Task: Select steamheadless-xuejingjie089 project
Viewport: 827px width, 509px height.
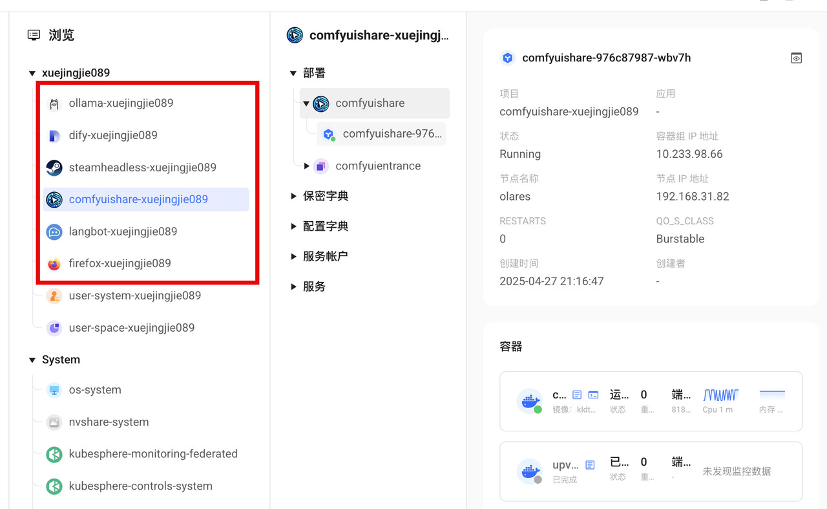Action: (143, 168)
